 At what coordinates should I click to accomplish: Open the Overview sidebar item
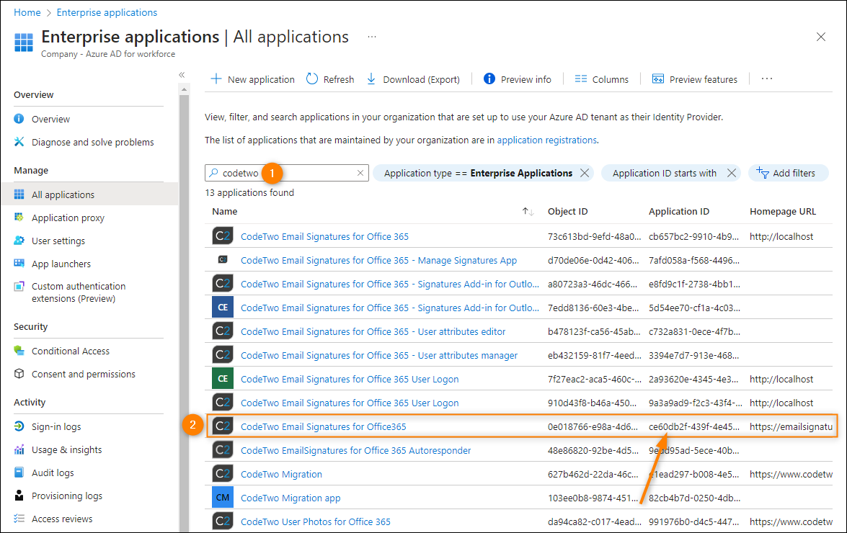(50, 120)
